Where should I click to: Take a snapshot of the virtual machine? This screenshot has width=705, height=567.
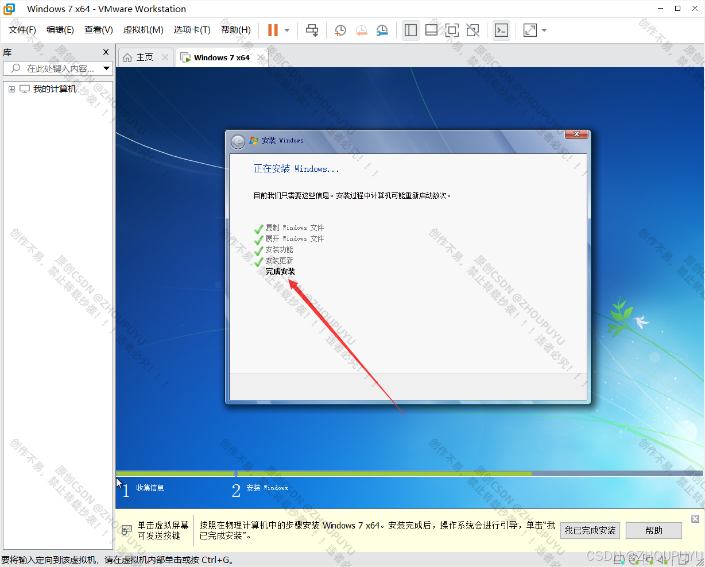[340, 30]
